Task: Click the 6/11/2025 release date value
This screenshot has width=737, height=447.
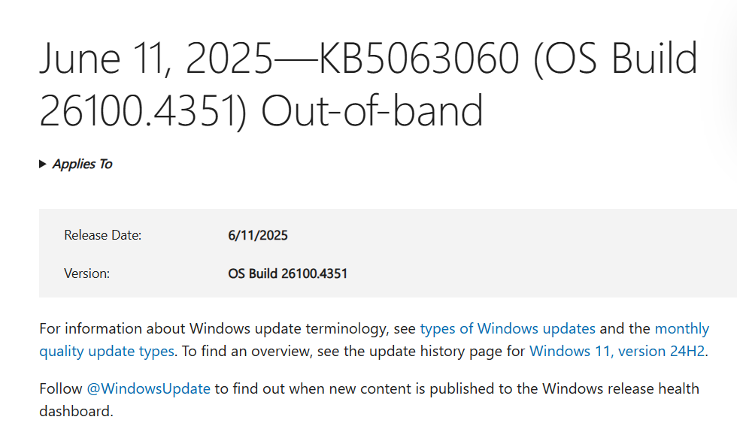Action: pos(258,235)
